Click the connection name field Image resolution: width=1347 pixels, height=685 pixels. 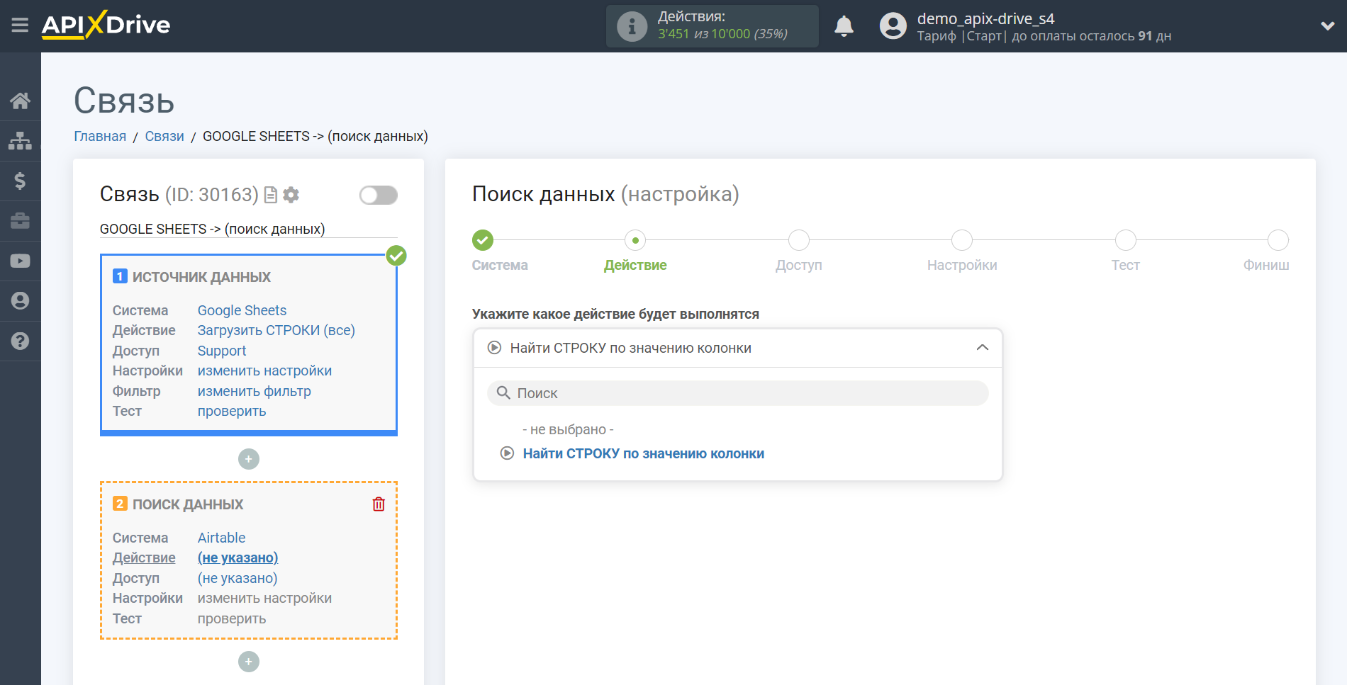click(x=248, y=229)
